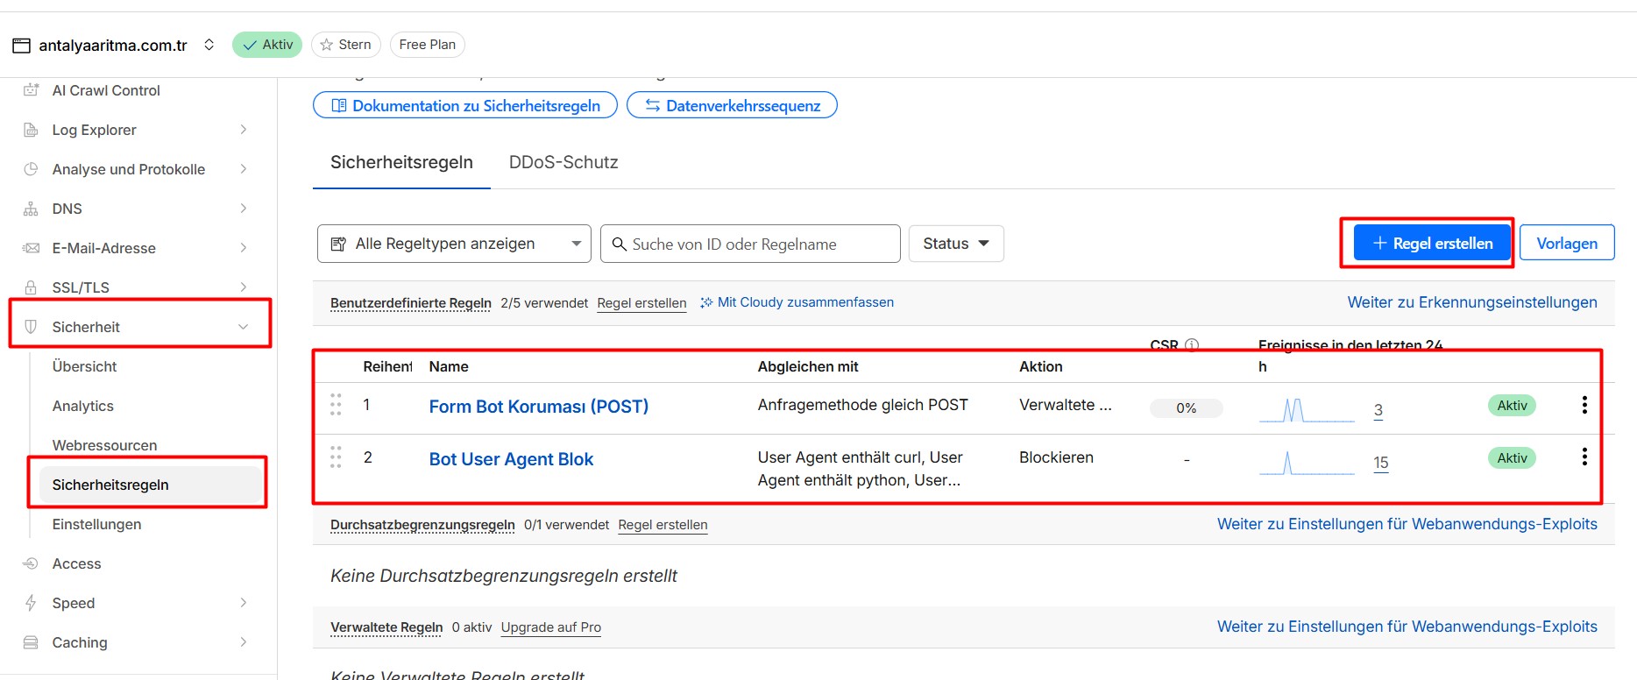Click the events sparkline for Form Bot Koruması

(x=1306, y=410)
